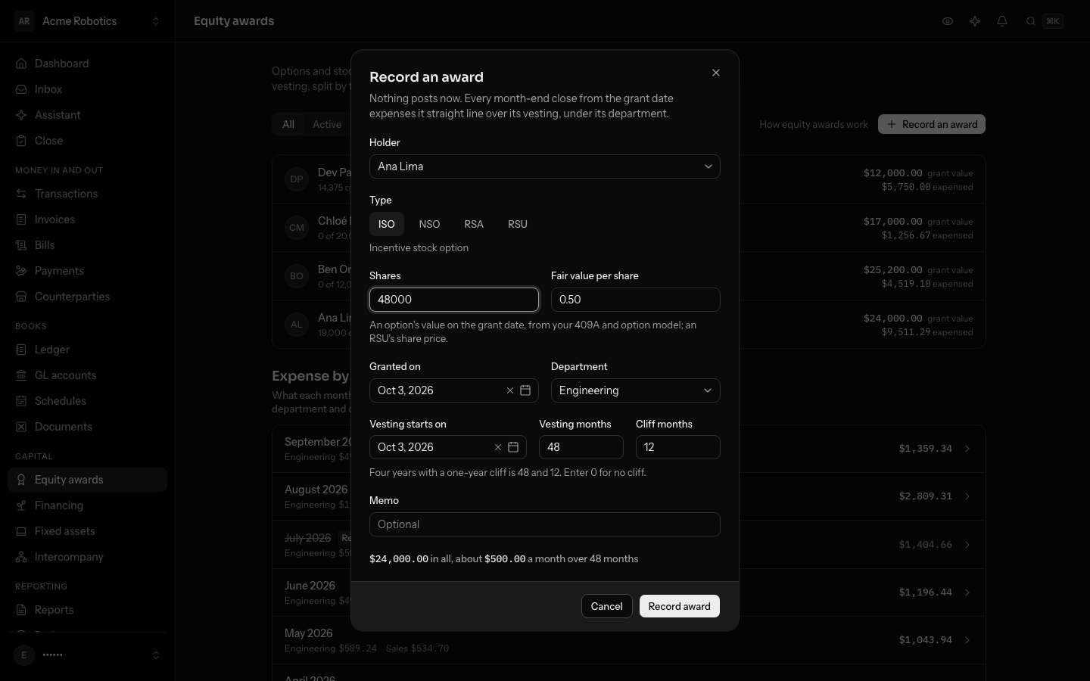1090x681 pixels.
Task: Open How equity awards work link
Action: click(x=814, y=124)
